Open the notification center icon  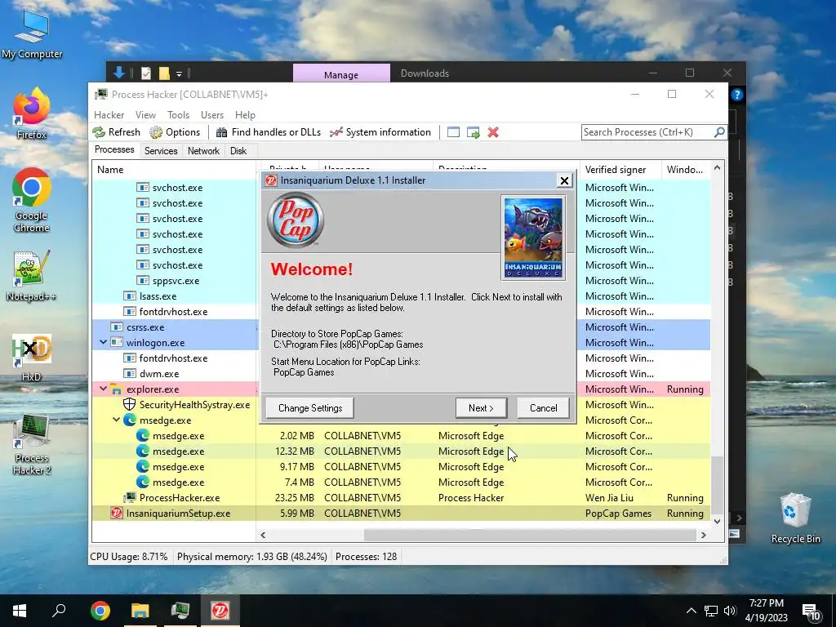pyautogui.click(x=812, y=612)
